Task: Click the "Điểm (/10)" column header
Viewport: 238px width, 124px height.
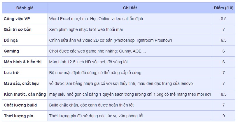Action: pos(223,8)
